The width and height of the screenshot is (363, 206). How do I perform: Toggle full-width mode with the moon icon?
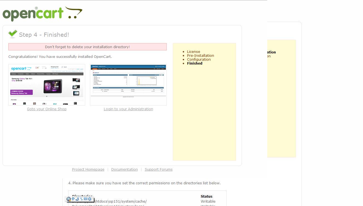tap(77, 199)
